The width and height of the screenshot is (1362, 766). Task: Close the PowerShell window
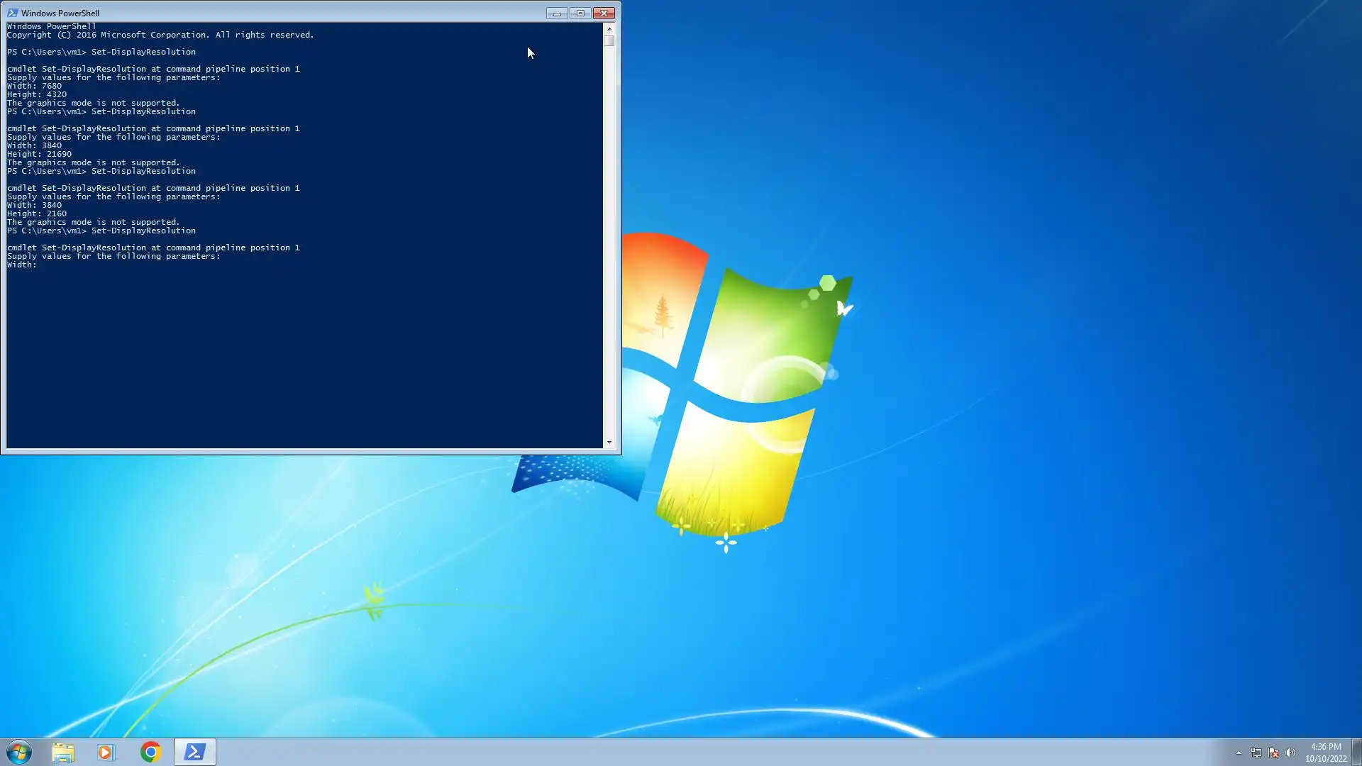pos(604,13)
